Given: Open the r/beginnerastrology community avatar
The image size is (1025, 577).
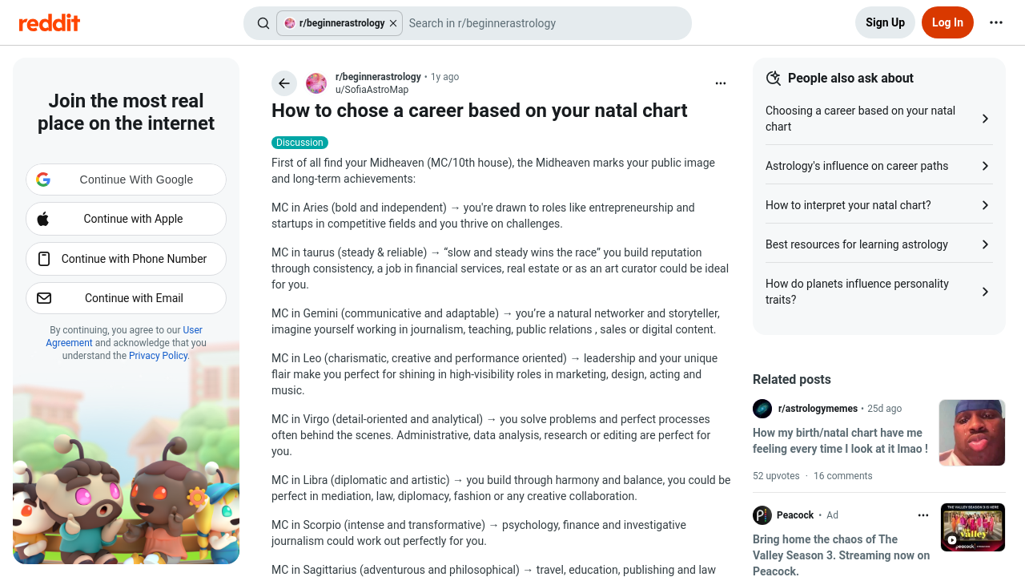Looking at the screenshot, I should point(316,83).
